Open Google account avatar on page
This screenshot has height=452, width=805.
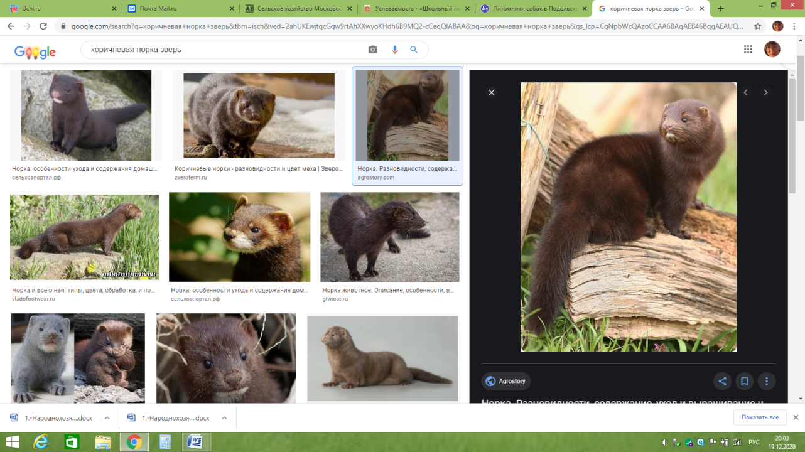[772, 50]
